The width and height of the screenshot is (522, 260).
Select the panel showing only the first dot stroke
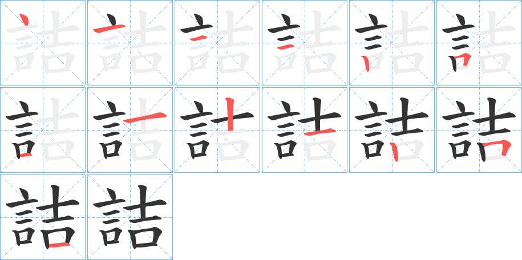[43, 43]
